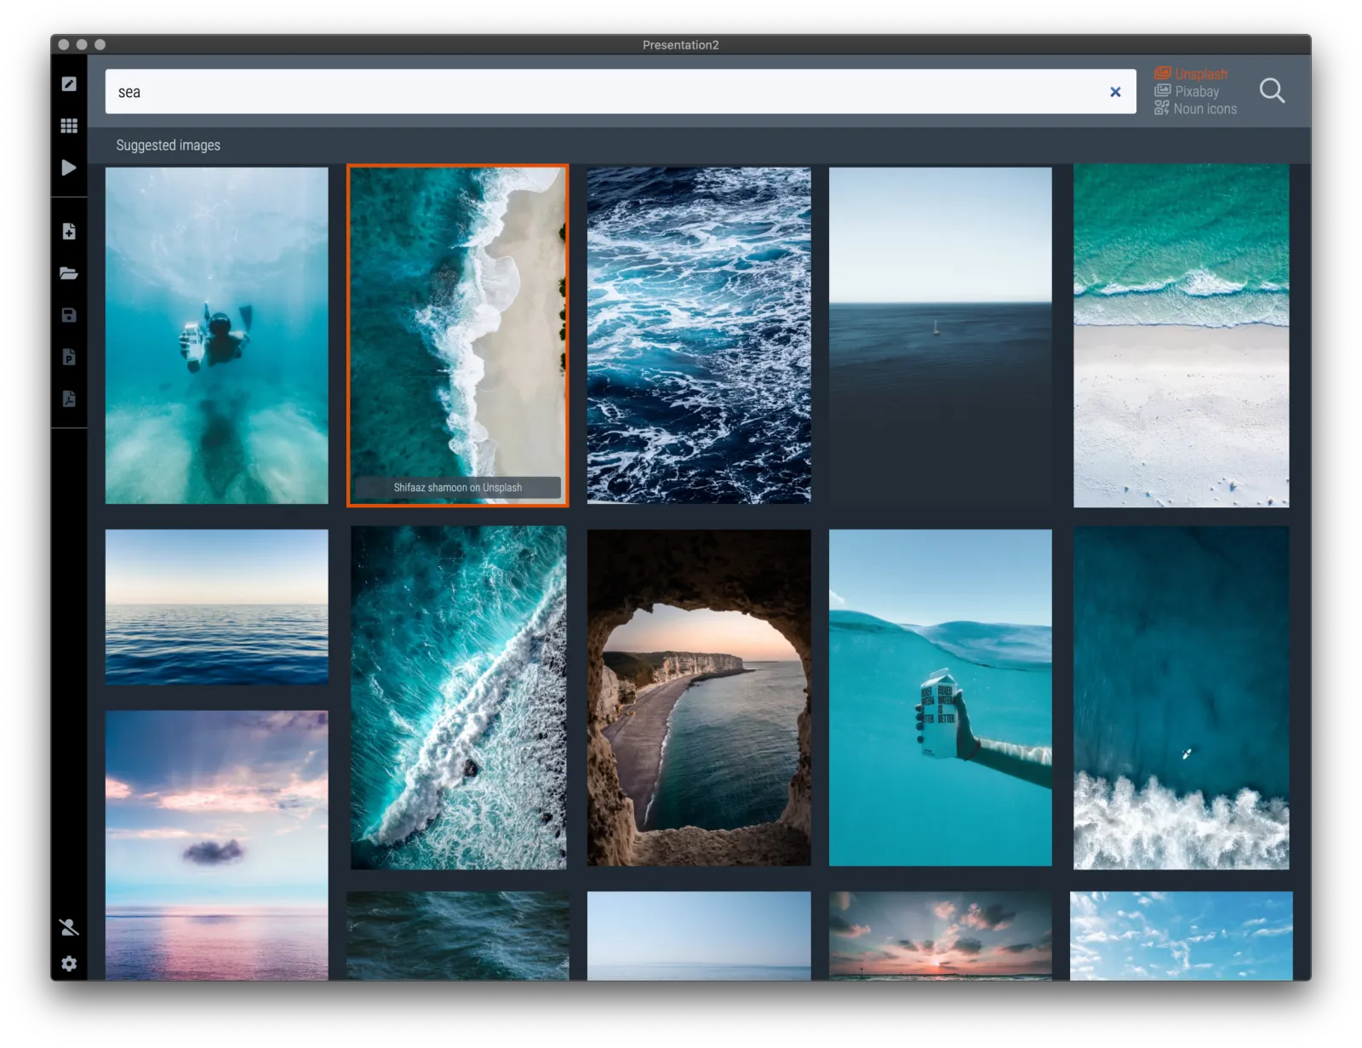The image size is (1362, 1048).
Task: Open the edit slide pencil icon
Action: coord(69,83)
